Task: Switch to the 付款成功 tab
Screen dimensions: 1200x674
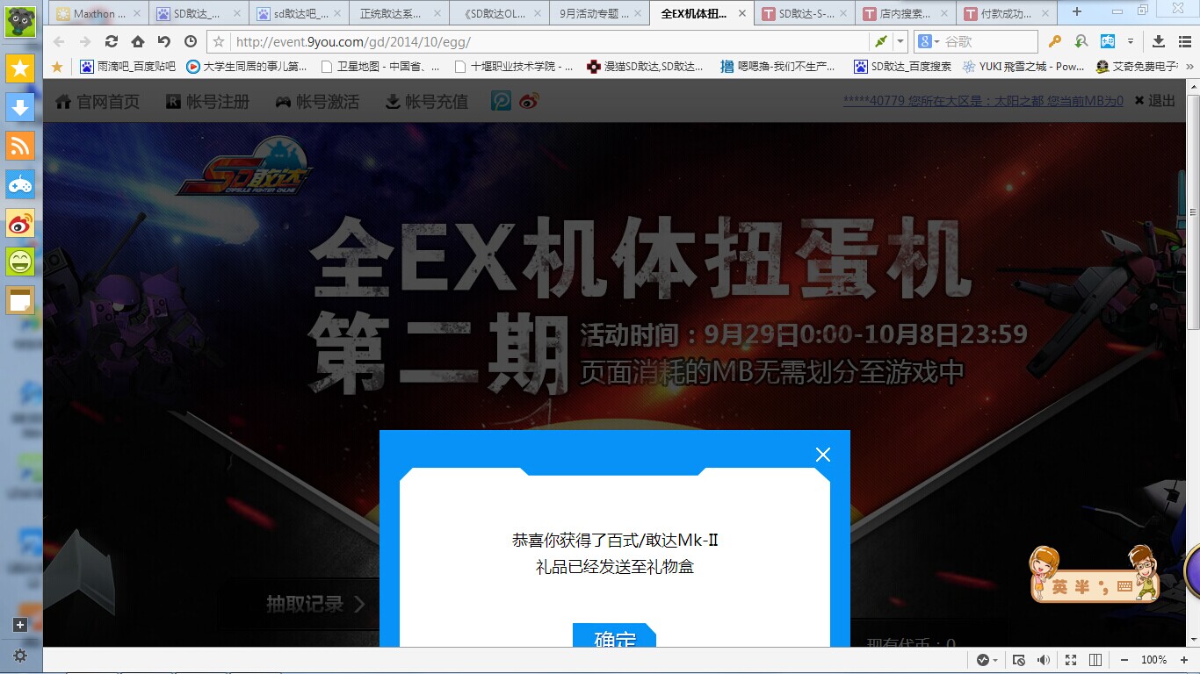Action: click(x=1007, y=14)
